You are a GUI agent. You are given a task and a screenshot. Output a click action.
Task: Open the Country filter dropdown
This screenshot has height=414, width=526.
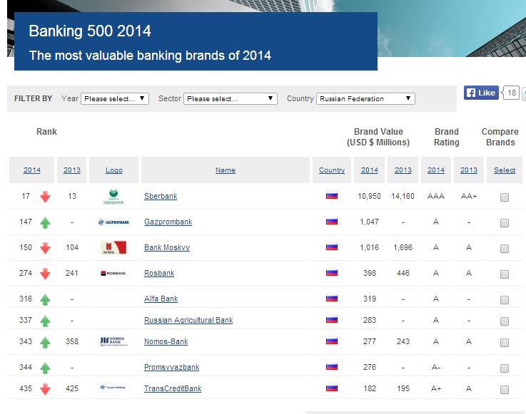(x=365, y=98)
